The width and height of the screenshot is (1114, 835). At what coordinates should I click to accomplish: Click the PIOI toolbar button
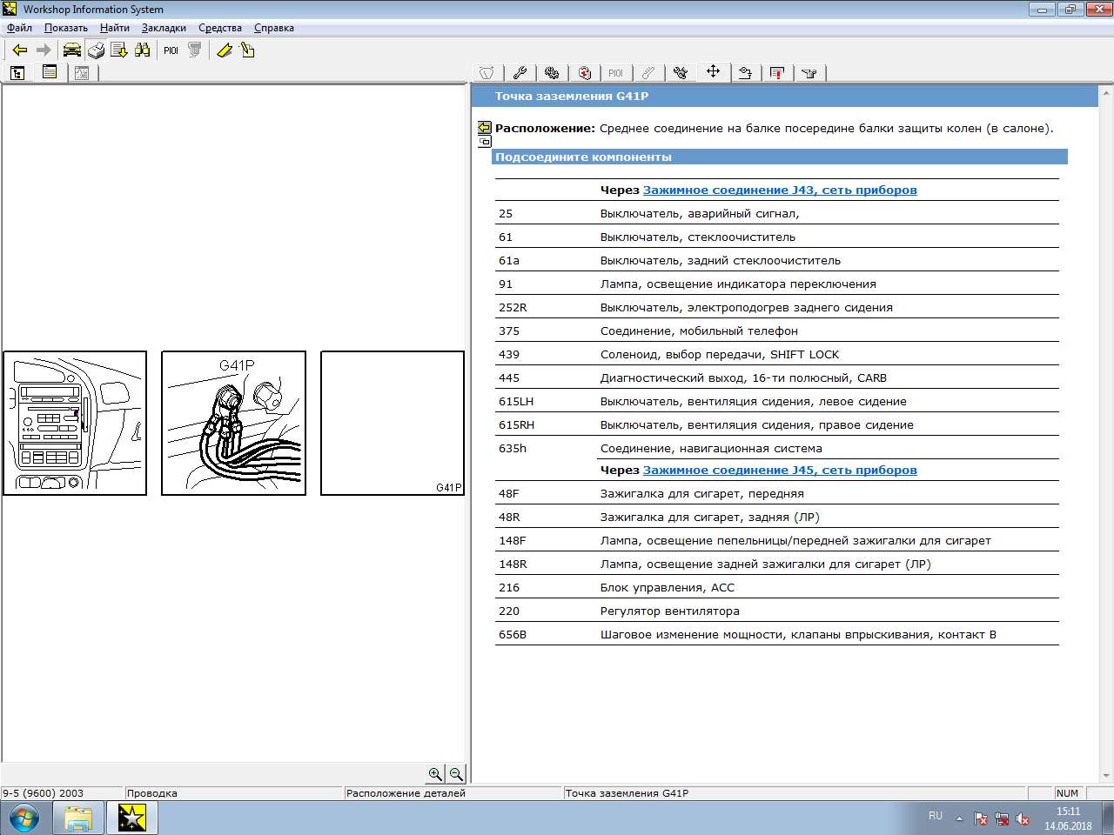[171, 50]
